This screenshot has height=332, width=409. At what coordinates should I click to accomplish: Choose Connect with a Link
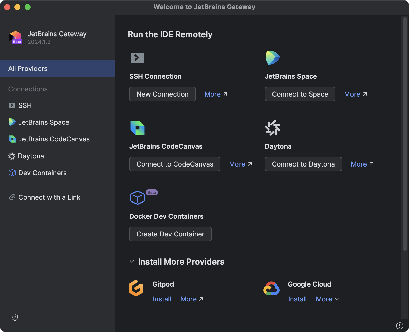(x=57, y=197)
